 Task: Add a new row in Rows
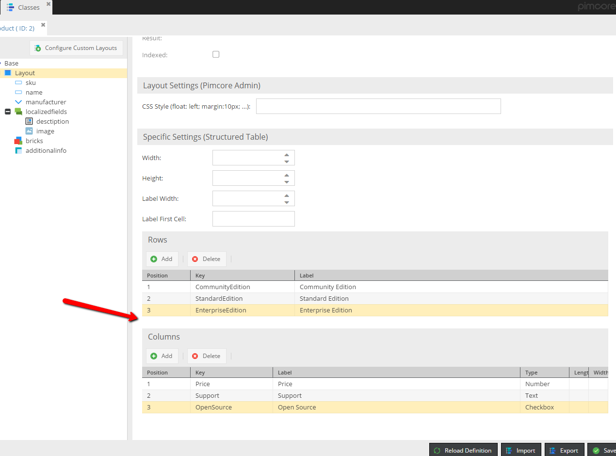[162, 259]
